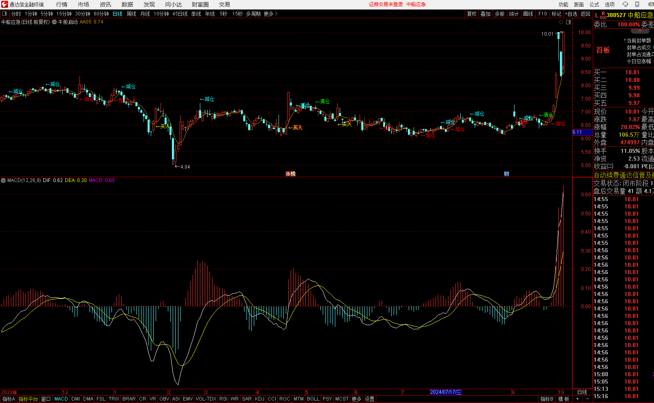Image resolution: width=654 pixels, height=403 pixels.
Task: Click the 统计 statistics button
Action: [514, 14]
